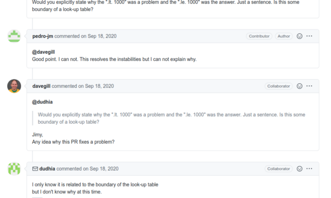Add reaction emoji to davegill's comment
331x198 pixels.
pos(299,86)
